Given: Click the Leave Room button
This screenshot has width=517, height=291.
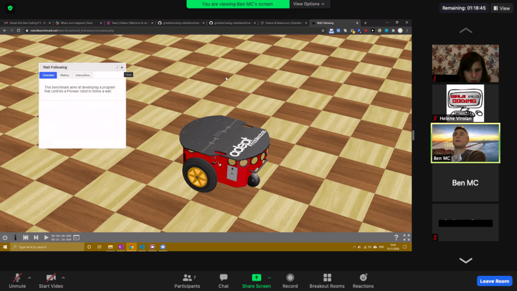Looking at the screenshot, I should coord(495,281).
